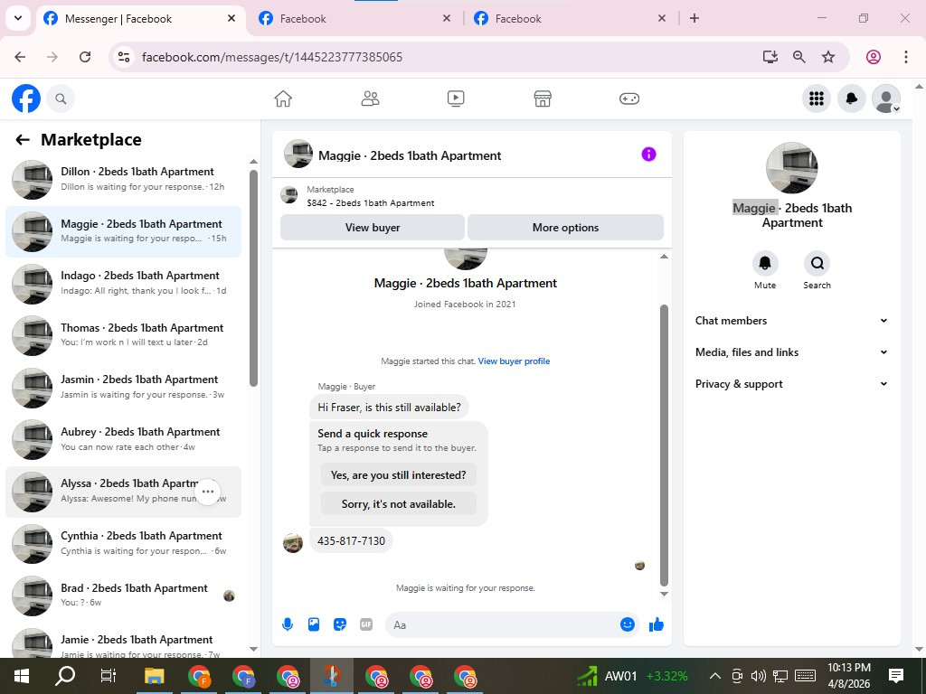Open Windows taskbar search
The width and height of the screenshot is (926, 694).
[65, 676]
